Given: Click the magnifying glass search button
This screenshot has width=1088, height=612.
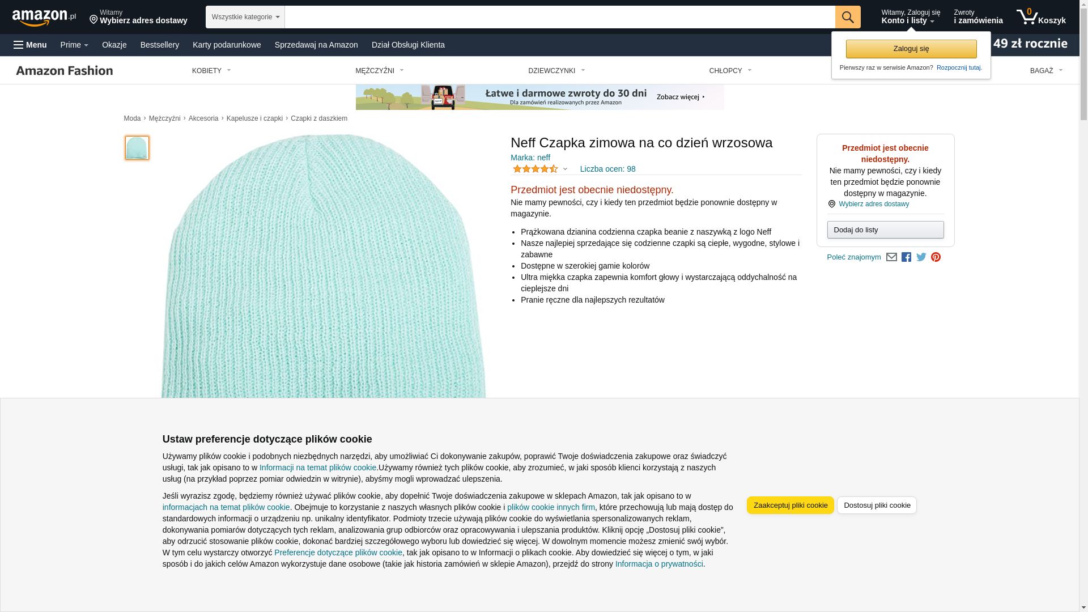Looking at the screenshot, I should point(847,17).
